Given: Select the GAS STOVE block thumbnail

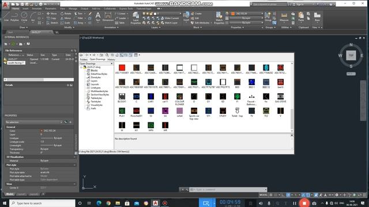Looking at the screenshot, I should click(281, 98).
